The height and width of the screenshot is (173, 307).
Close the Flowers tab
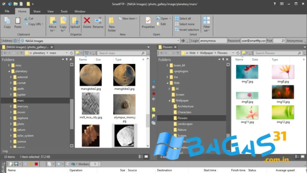click(175, 47)
